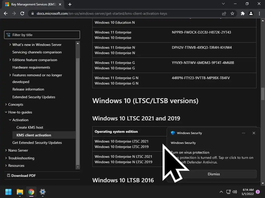Click Download PDF
Viewport: 265px width, 198px height.
click(21, 176)
